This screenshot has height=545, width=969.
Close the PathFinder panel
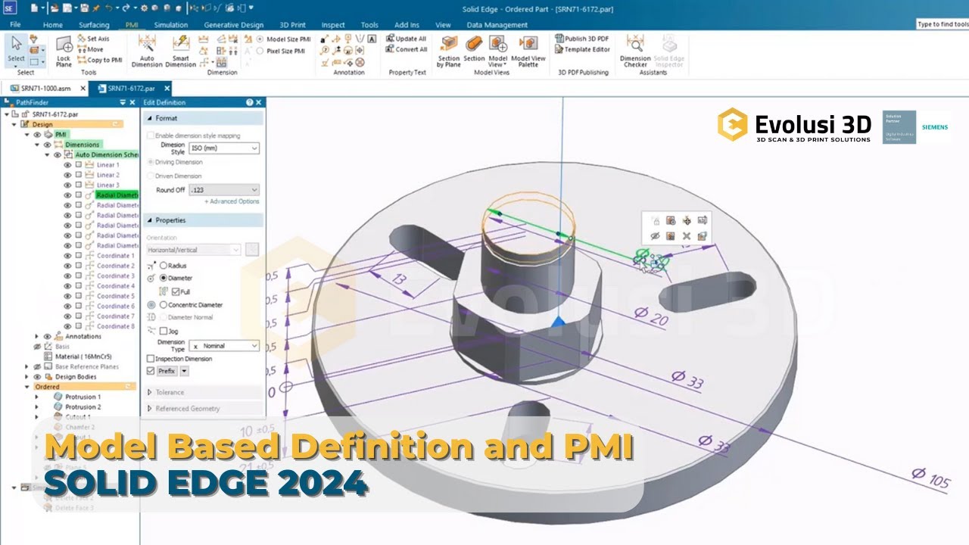tap(133, 102)
